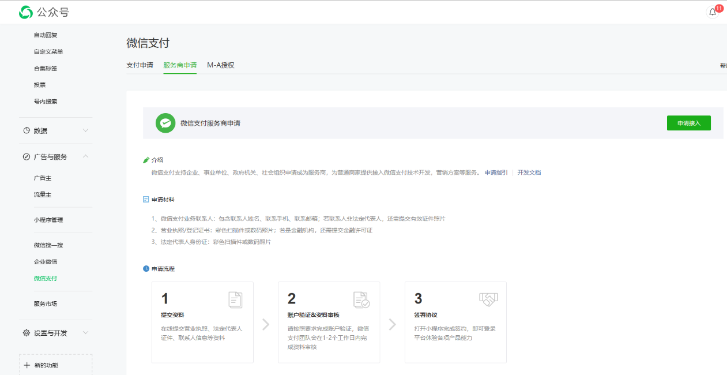Switch to the M-A授权 tab

click(x=220, y=65)
